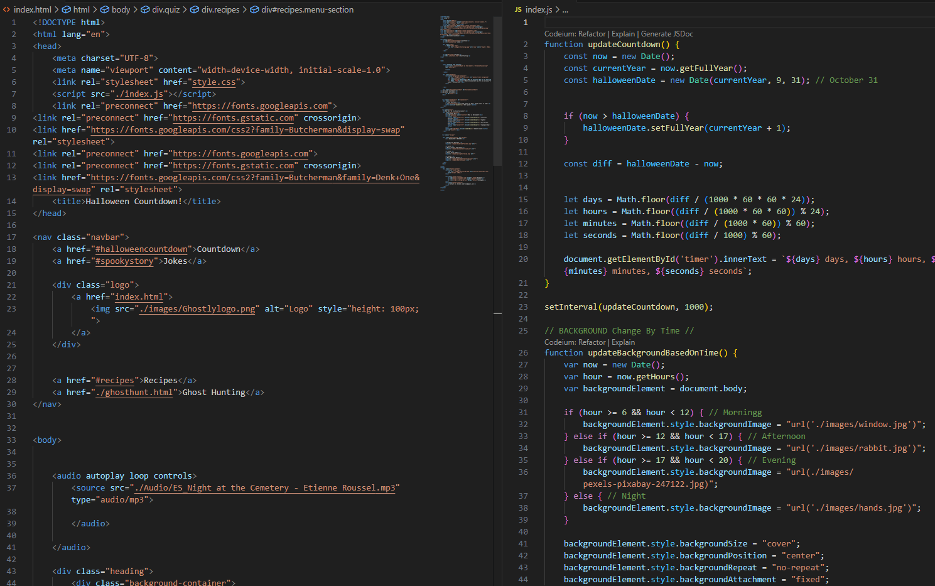Follow the style.css href link
935x586 pixels.
pyautogui.click(x=213, y=82)
